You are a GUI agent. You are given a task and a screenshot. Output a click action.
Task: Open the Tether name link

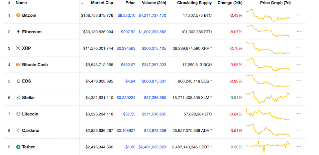[x=28, y=147]
